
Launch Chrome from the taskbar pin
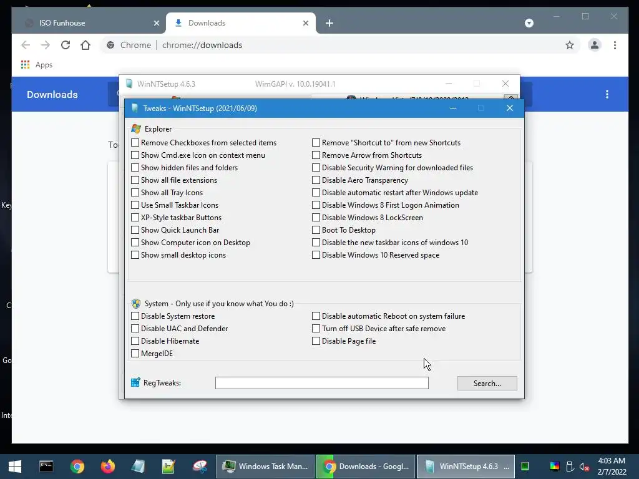click(77, 467)
